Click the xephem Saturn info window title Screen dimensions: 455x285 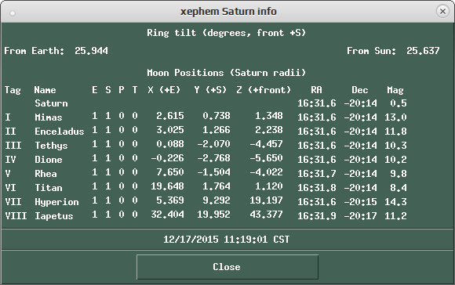tap(228, 12)
